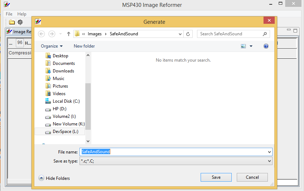Open settings via the gear toolbar icon
The width and height of the screenshot is (304, 191).
[x=20, y=22]
